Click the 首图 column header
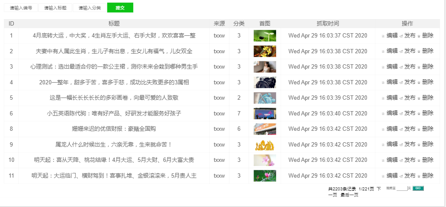Image resolution: width=446 pixels, height=207 pixels. coord(265,23)
